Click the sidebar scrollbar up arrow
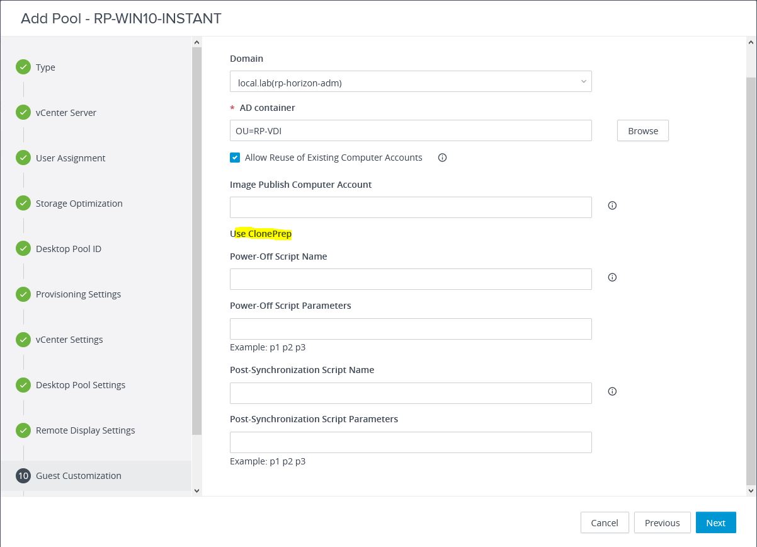 (196, 42)
